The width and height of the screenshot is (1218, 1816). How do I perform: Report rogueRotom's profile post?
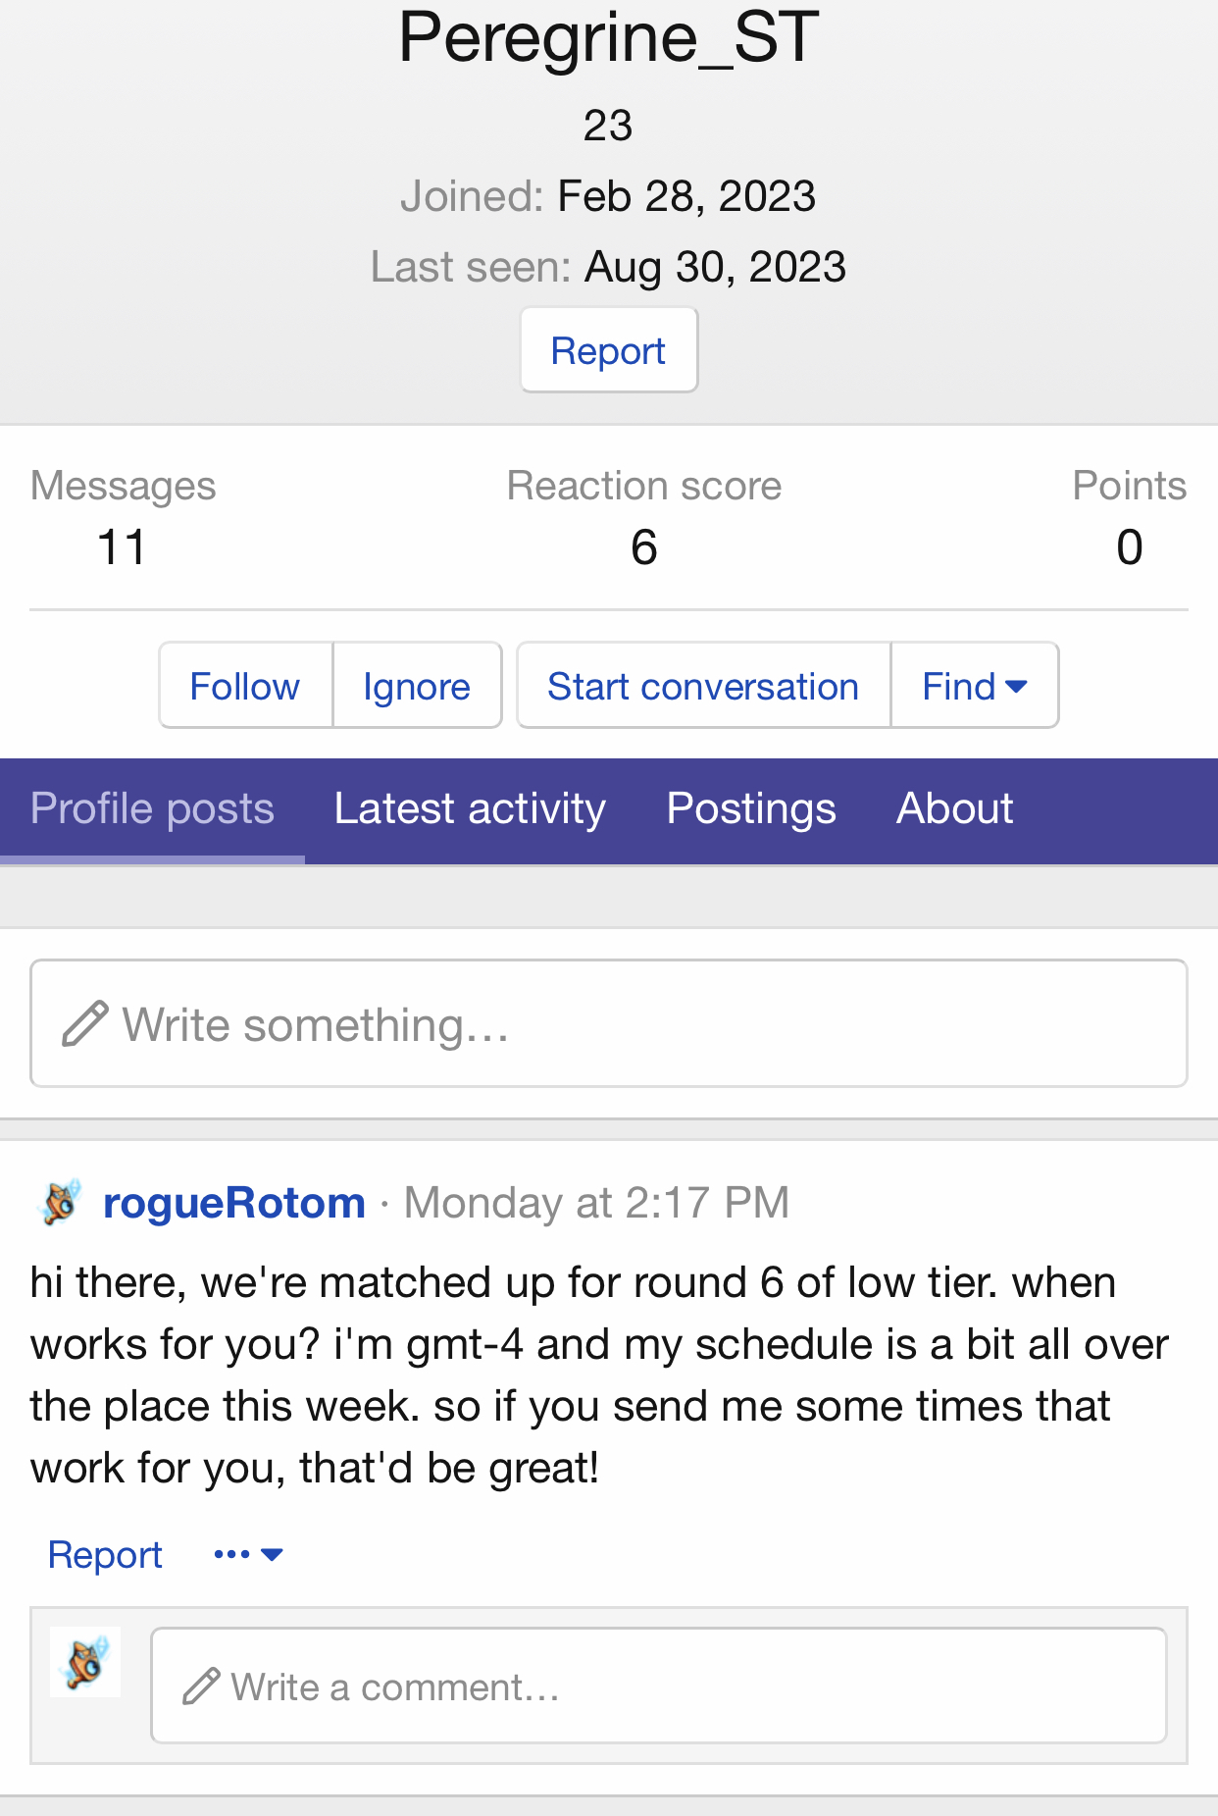105,1555
